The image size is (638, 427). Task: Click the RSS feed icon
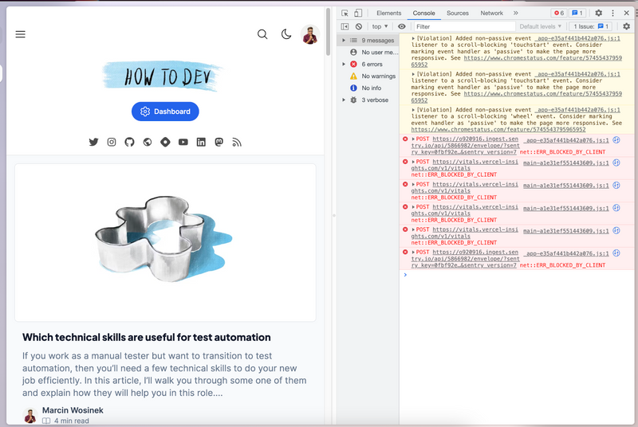click(x=237, y=142)
